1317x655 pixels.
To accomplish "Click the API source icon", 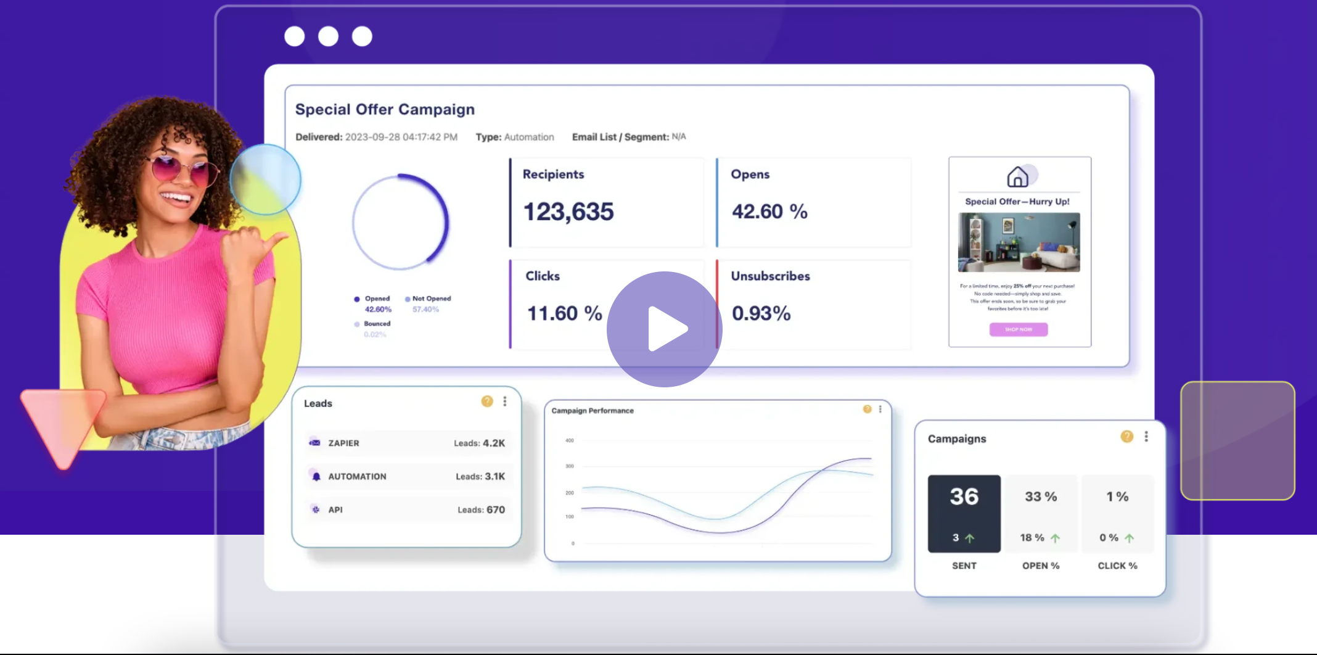I will coord(316,509).
